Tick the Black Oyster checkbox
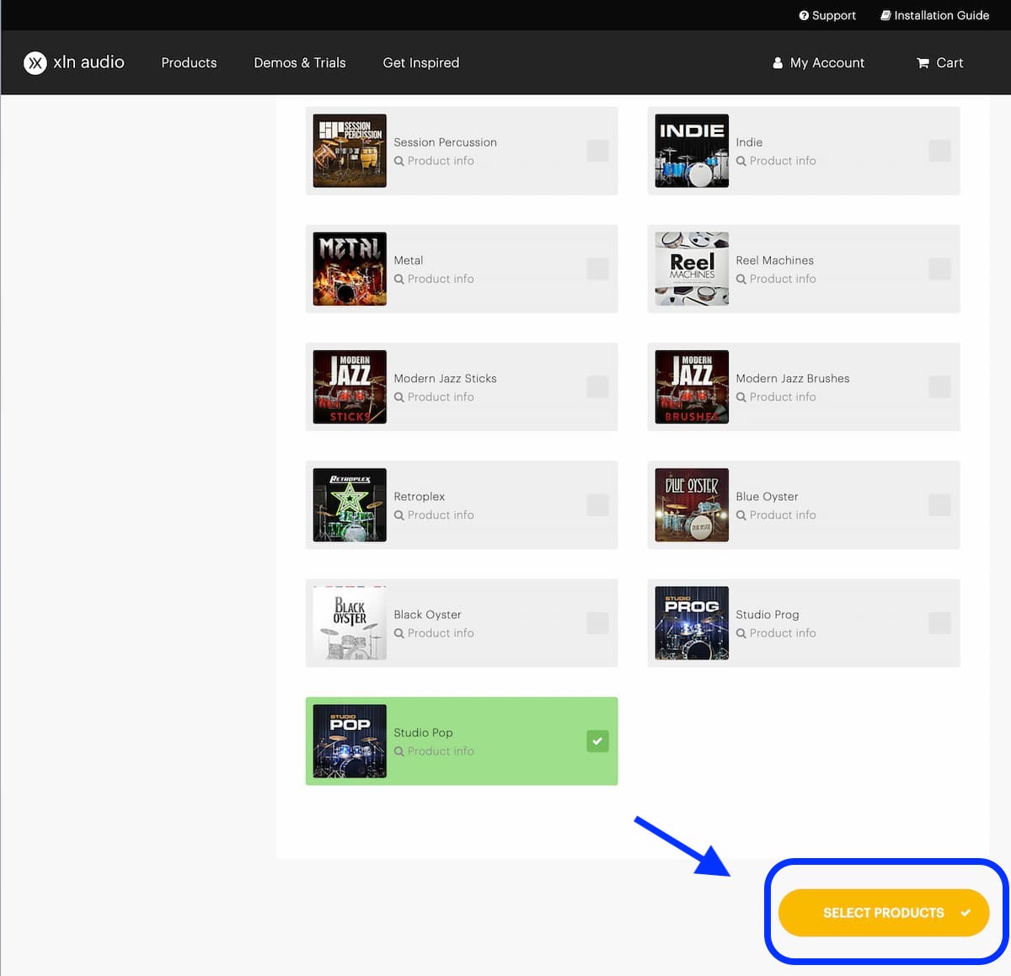 click(597, 622)
